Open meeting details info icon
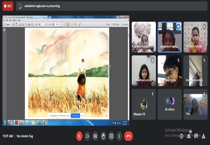Screen dimensions: 210x145 181,136
